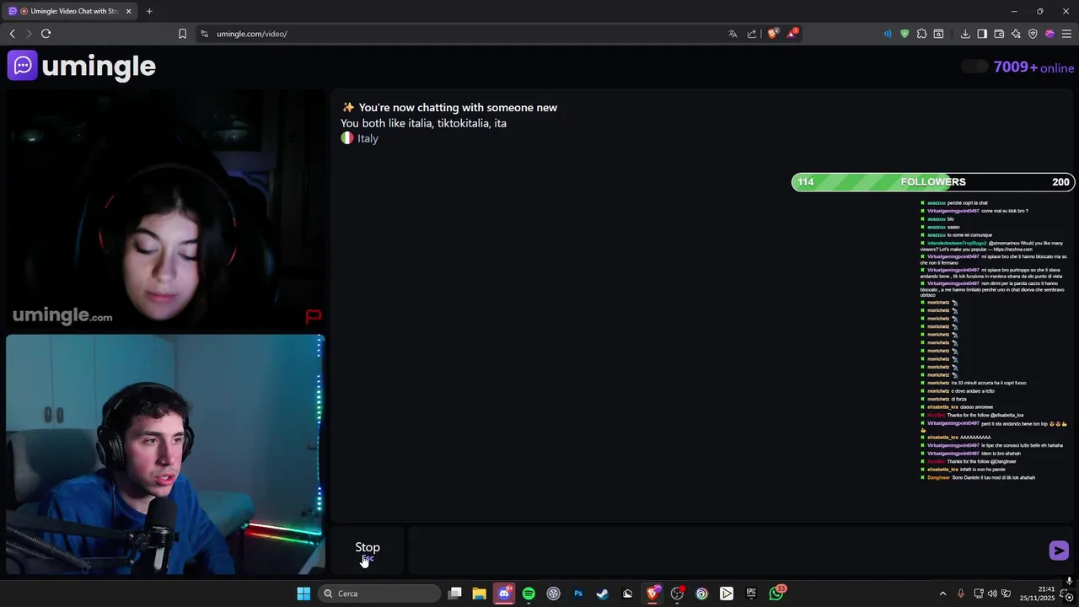Open Brave browser taskbar icon
Image resolution: width=1079 pixels, height=607 pixels.
(652, 594)
